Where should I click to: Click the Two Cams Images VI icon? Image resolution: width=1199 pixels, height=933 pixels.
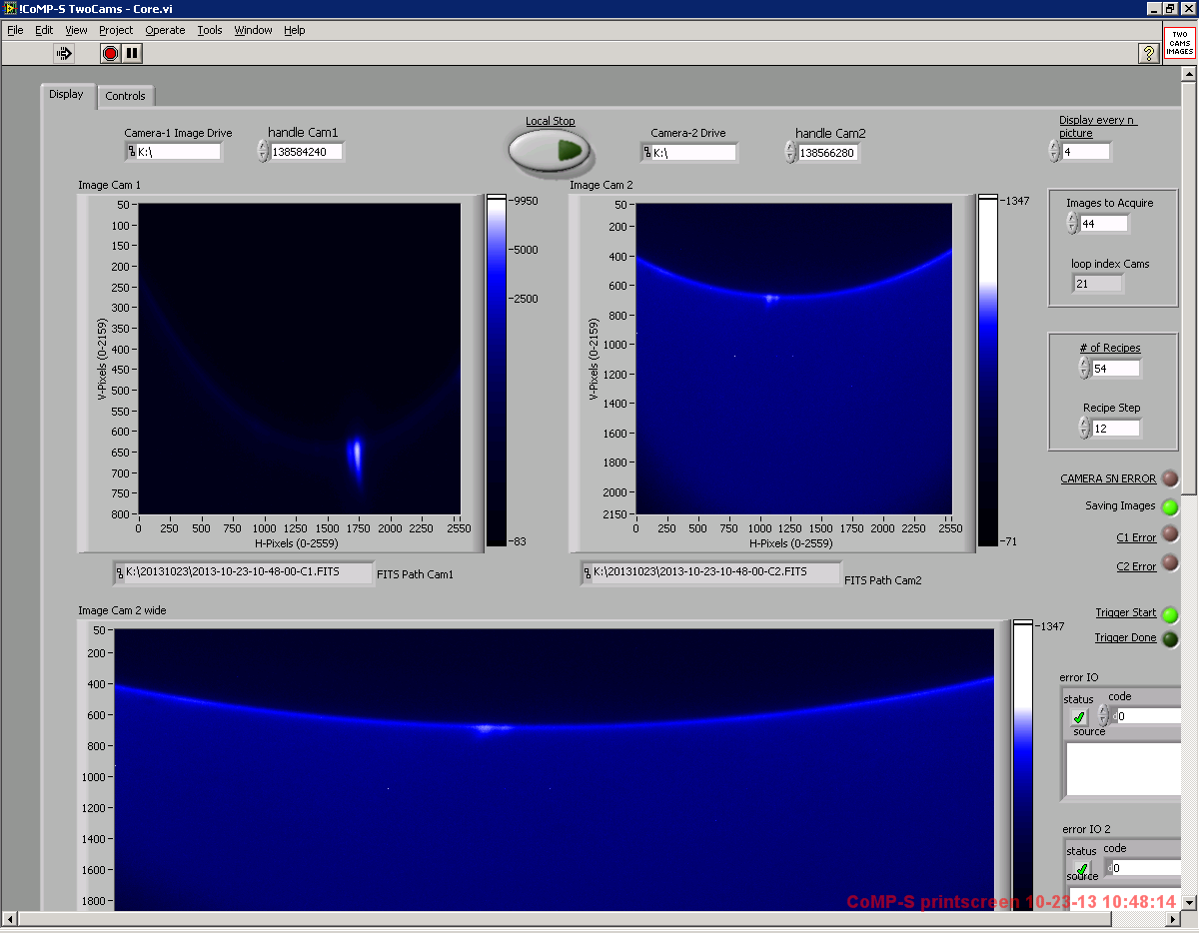1179,43
